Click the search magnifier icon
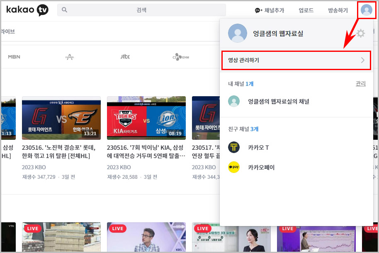Screen dimensions: 379x253 pos(64,10)
